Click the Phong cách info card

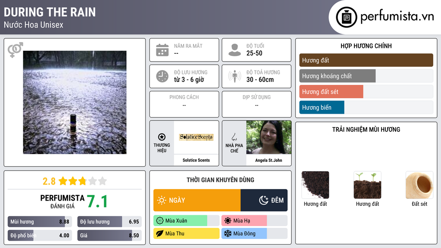[x=184, y=104]
